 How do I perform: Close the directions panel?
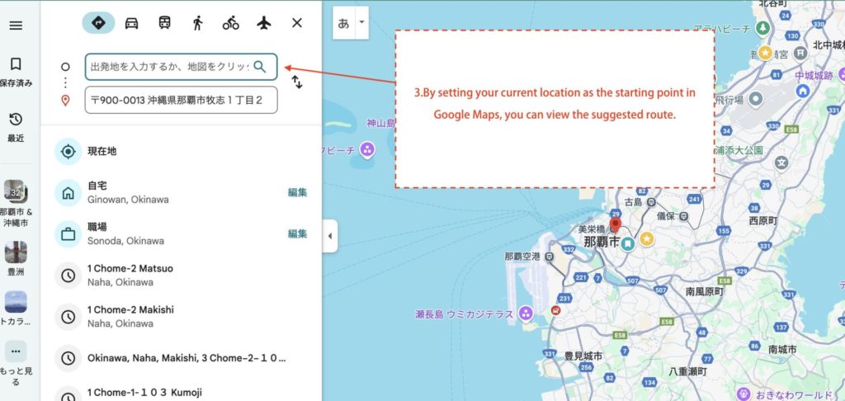(297, 23)
